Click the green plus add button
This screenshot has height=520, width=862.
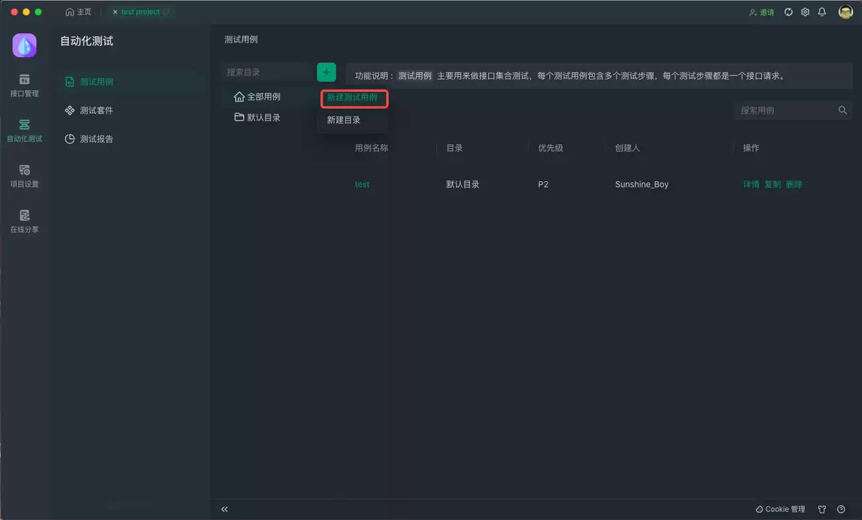[327, 72]
